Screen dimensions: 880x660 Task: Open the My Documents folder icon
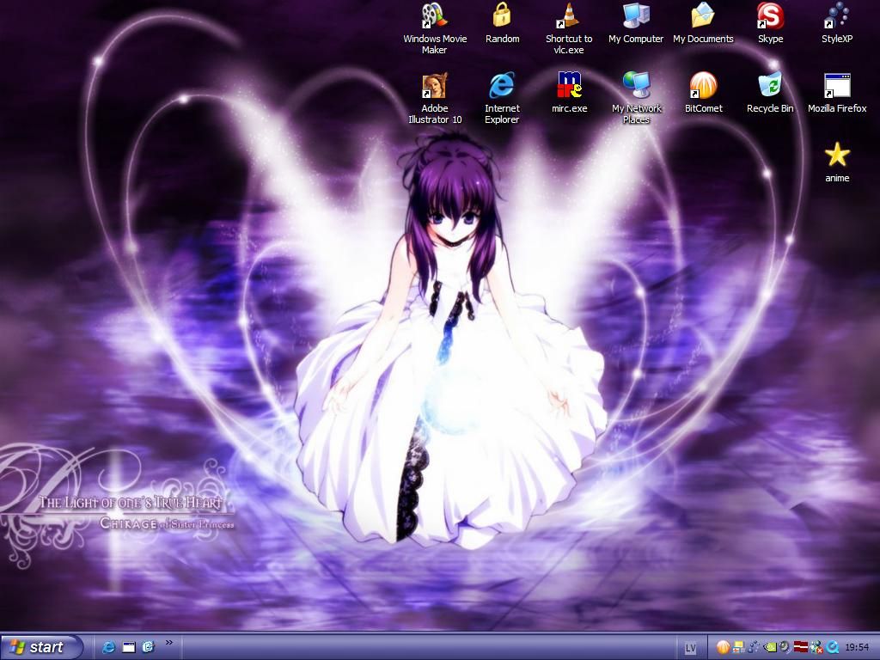(703, 23)
